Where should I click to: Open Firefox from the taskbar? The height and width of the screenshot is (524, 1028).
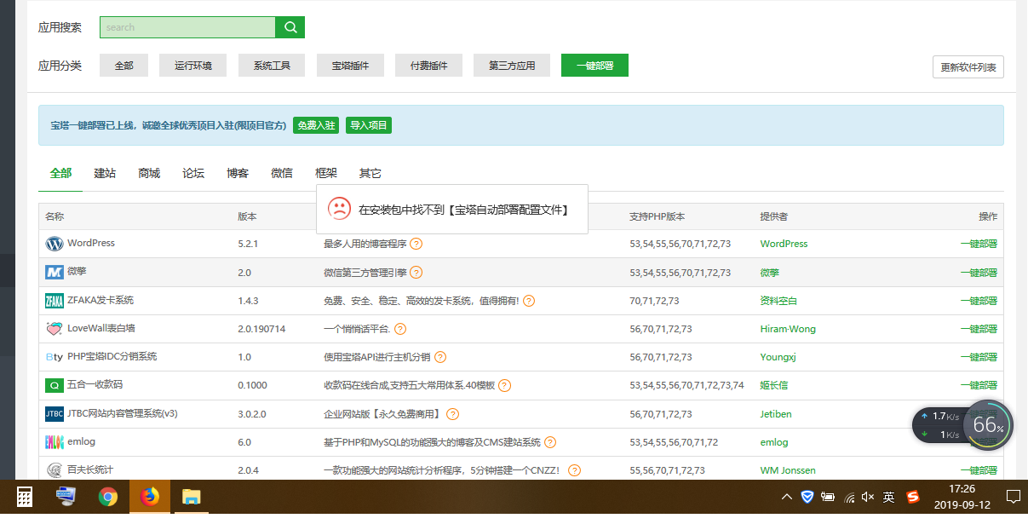[150, 497]
